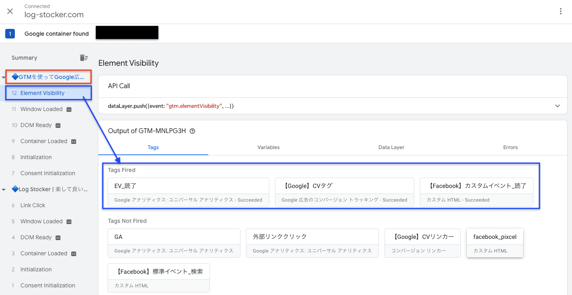
Task: Click the help icon next to GTM-MNLPG3H
Action: click(x=192, y=131)
